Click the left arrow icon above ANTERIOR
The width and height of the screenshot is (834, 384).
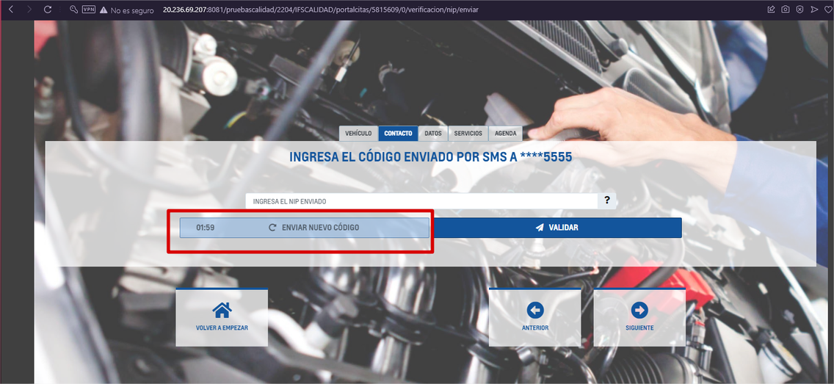(535, 310)
